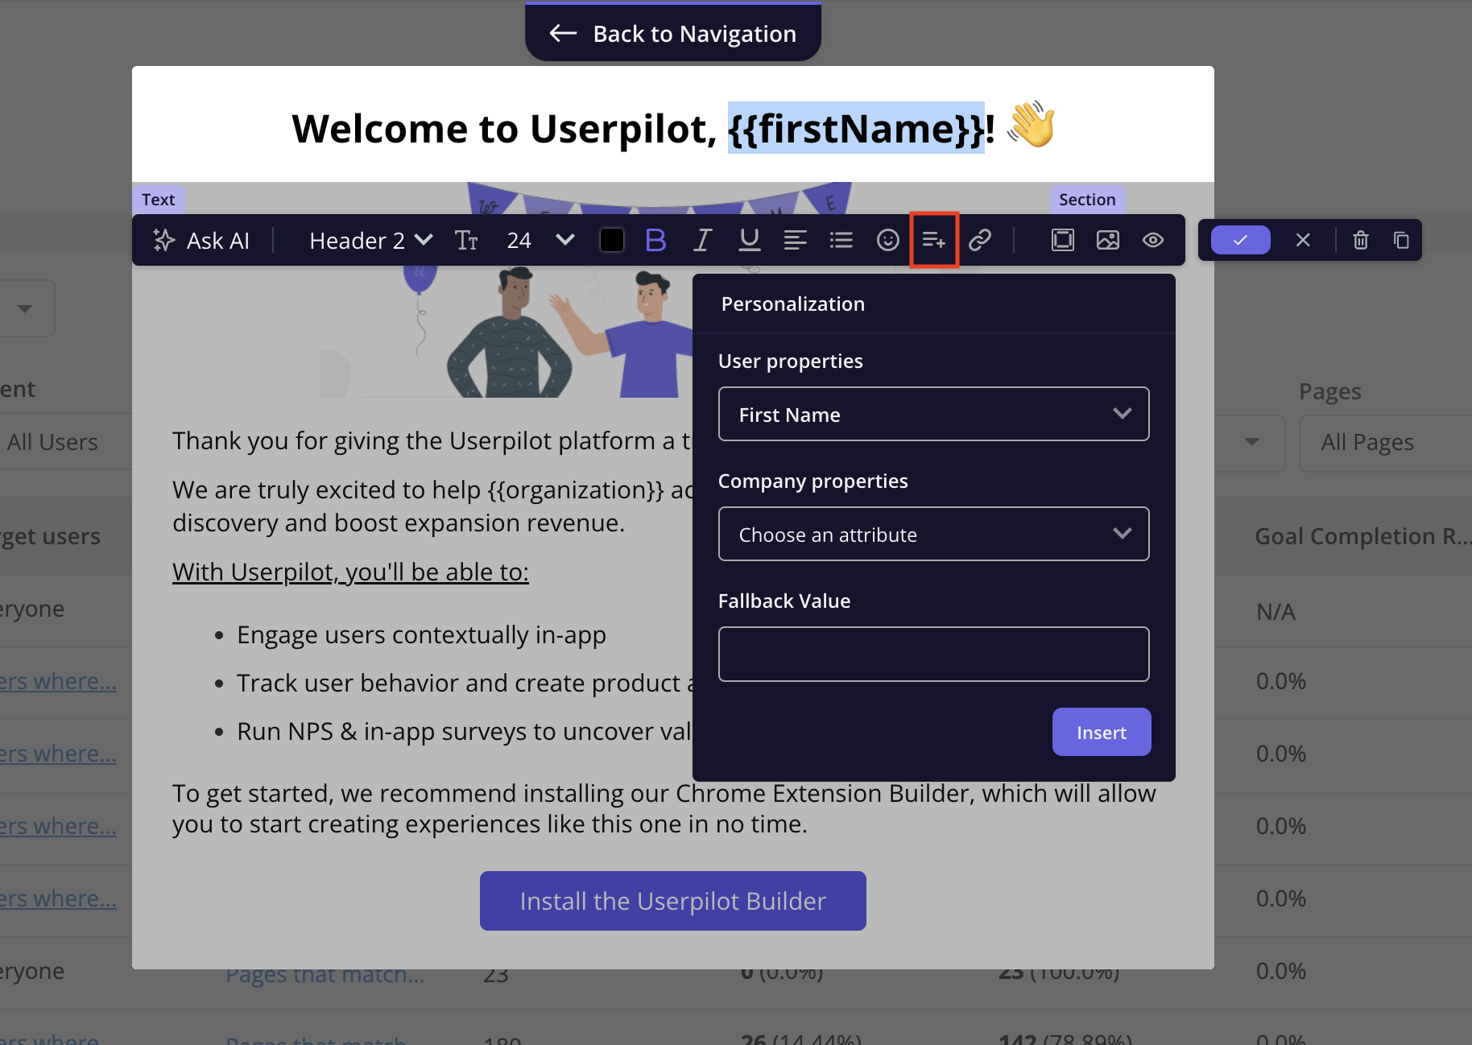Click the 'Run NPS & in-app surveys' bullet
The width and height of the screenshot is (1472, 1045).
tap(464, 731)
